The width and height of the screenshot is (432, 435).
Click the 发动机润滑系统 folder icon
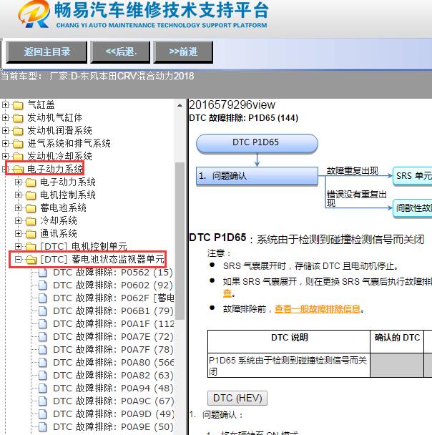18,131
